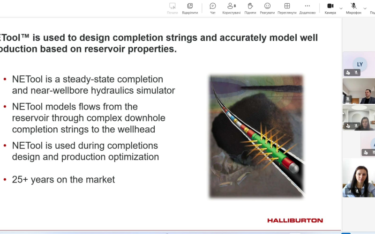375x234 pixels.
Task: Click info icon on LY tile
Action: (348, 73)
